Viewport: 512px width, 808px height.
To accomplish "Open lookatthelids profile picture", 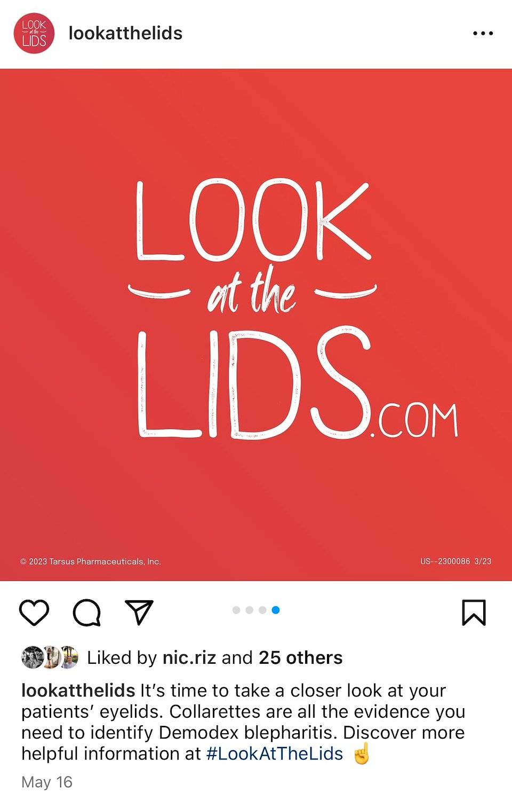I will pos(34,33).
